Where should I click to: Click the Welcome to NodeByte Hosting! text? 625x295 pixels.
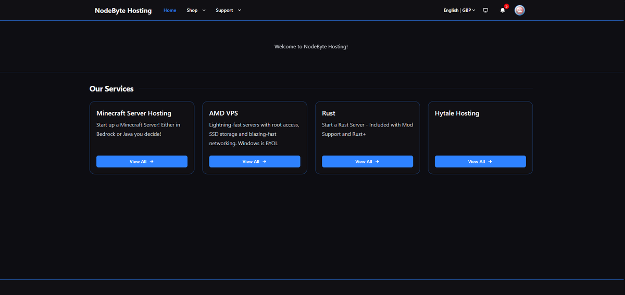(311, 47)
